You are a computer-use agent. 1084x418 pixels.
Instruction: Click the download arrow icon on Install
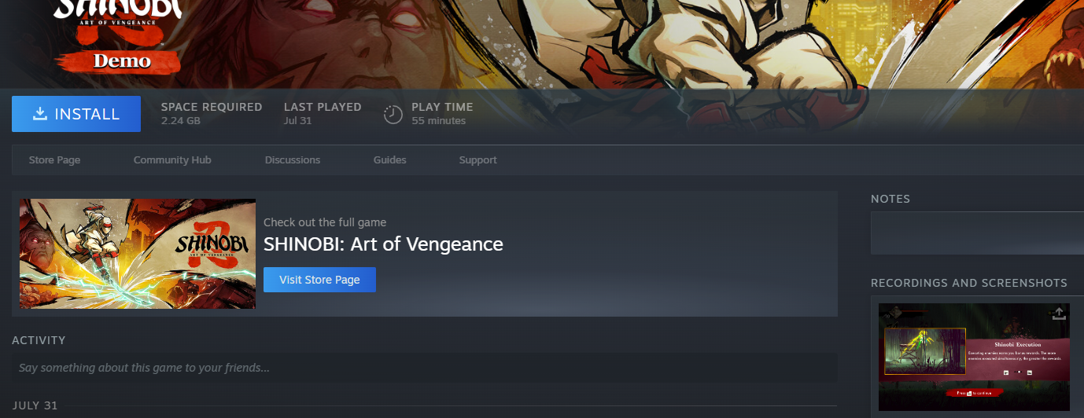click(40, 114)
